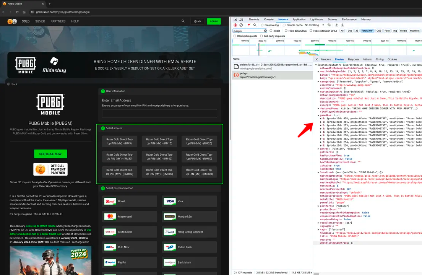This screenshot has height=275, width=422.
Task: Expand the genres array node
Action: click(x=318, y=149)
